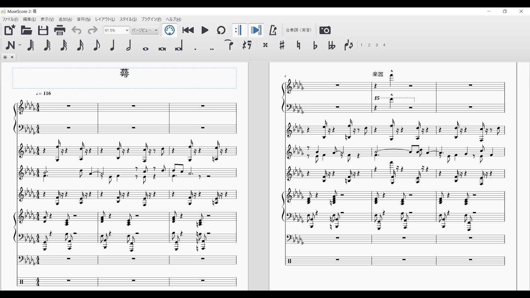The height and width of the screenshot is (298, 530).
Task: Open note input mode dropdown arrow
Action: coord(19,45)
